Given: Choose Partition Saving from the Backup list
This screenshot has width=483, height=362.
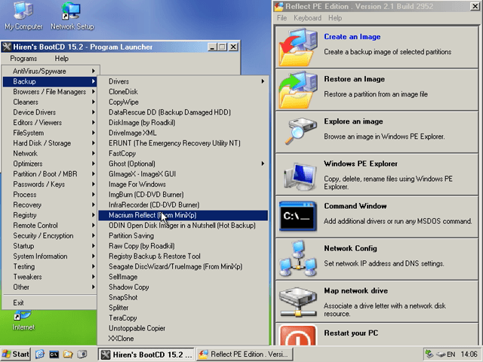Looking at the screenshot, I should coord(183,236).
